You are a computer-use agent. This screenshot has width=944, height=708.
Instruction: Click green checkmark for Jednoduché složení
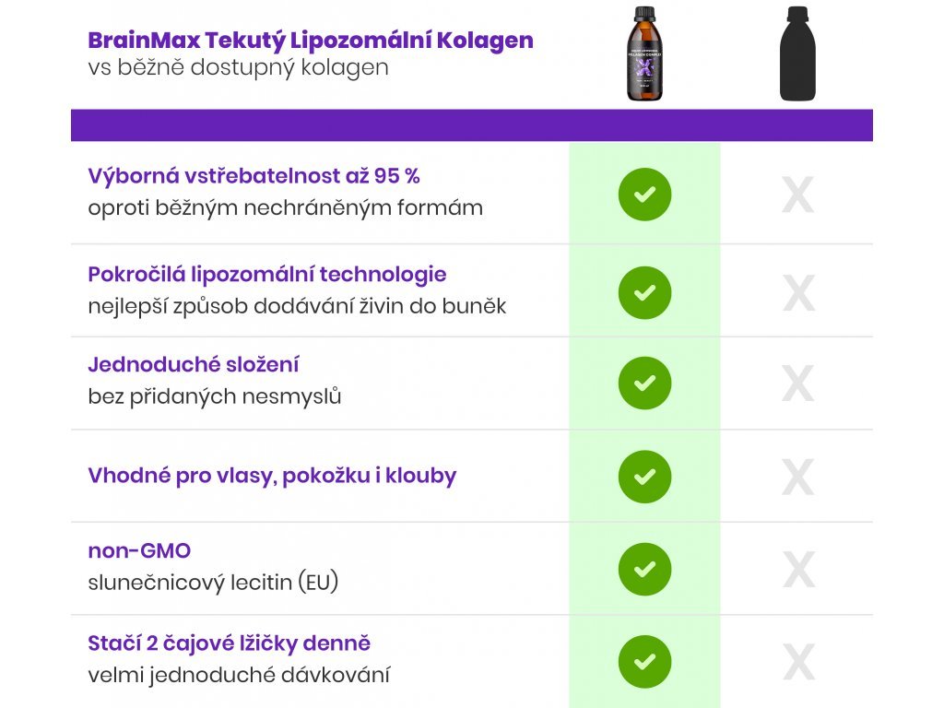644,383
